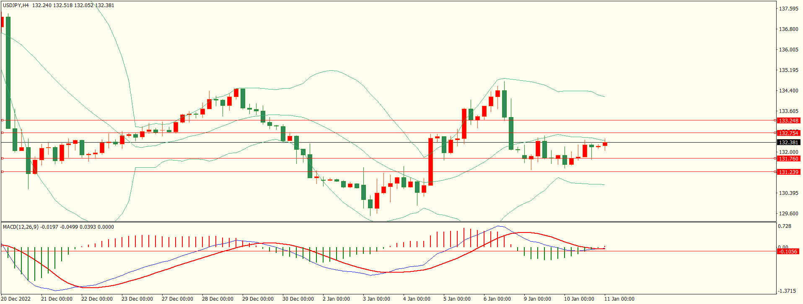Click left handle of the 133.248 horizontal line
The image size is (803, 304).
click(2, 120)
